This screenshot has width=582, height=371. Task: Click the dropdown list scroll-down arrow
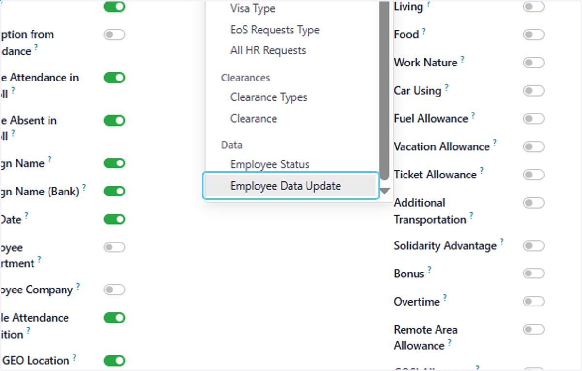[x=385, y=191]
